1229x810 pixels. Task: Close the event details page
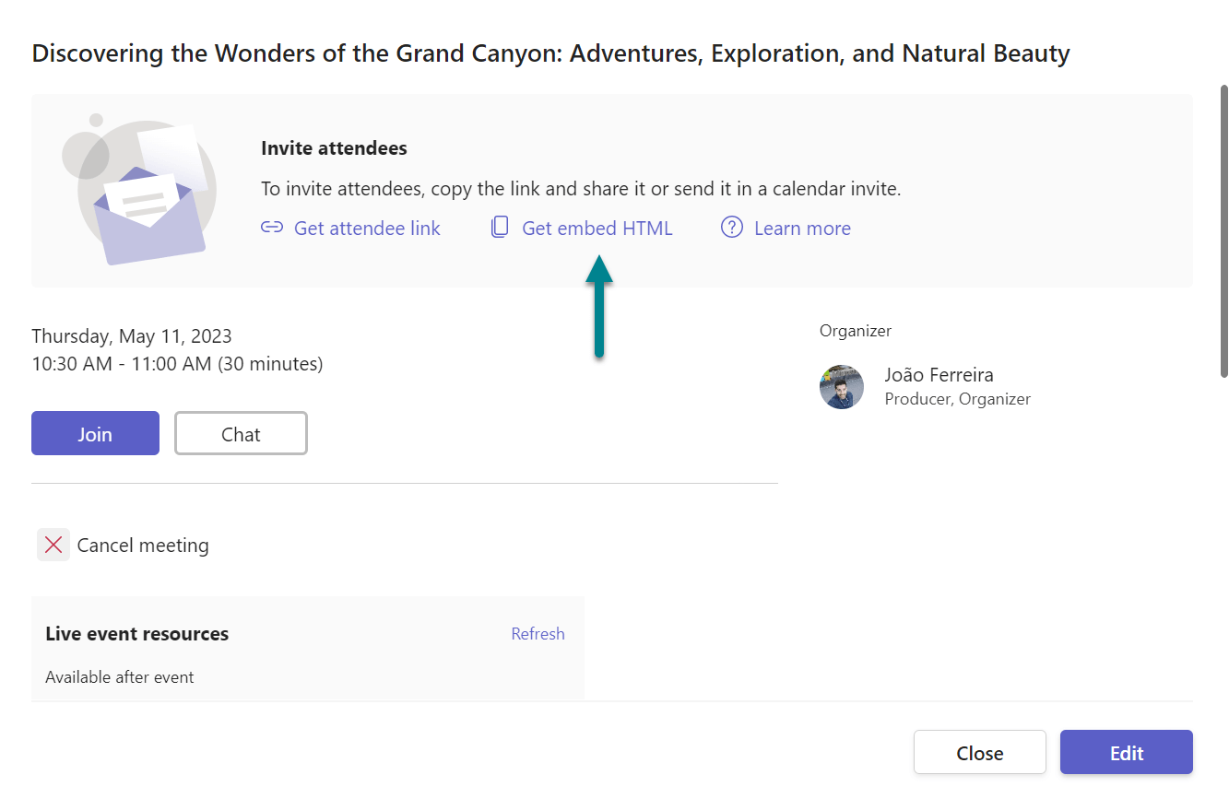(x=979, y=752)
